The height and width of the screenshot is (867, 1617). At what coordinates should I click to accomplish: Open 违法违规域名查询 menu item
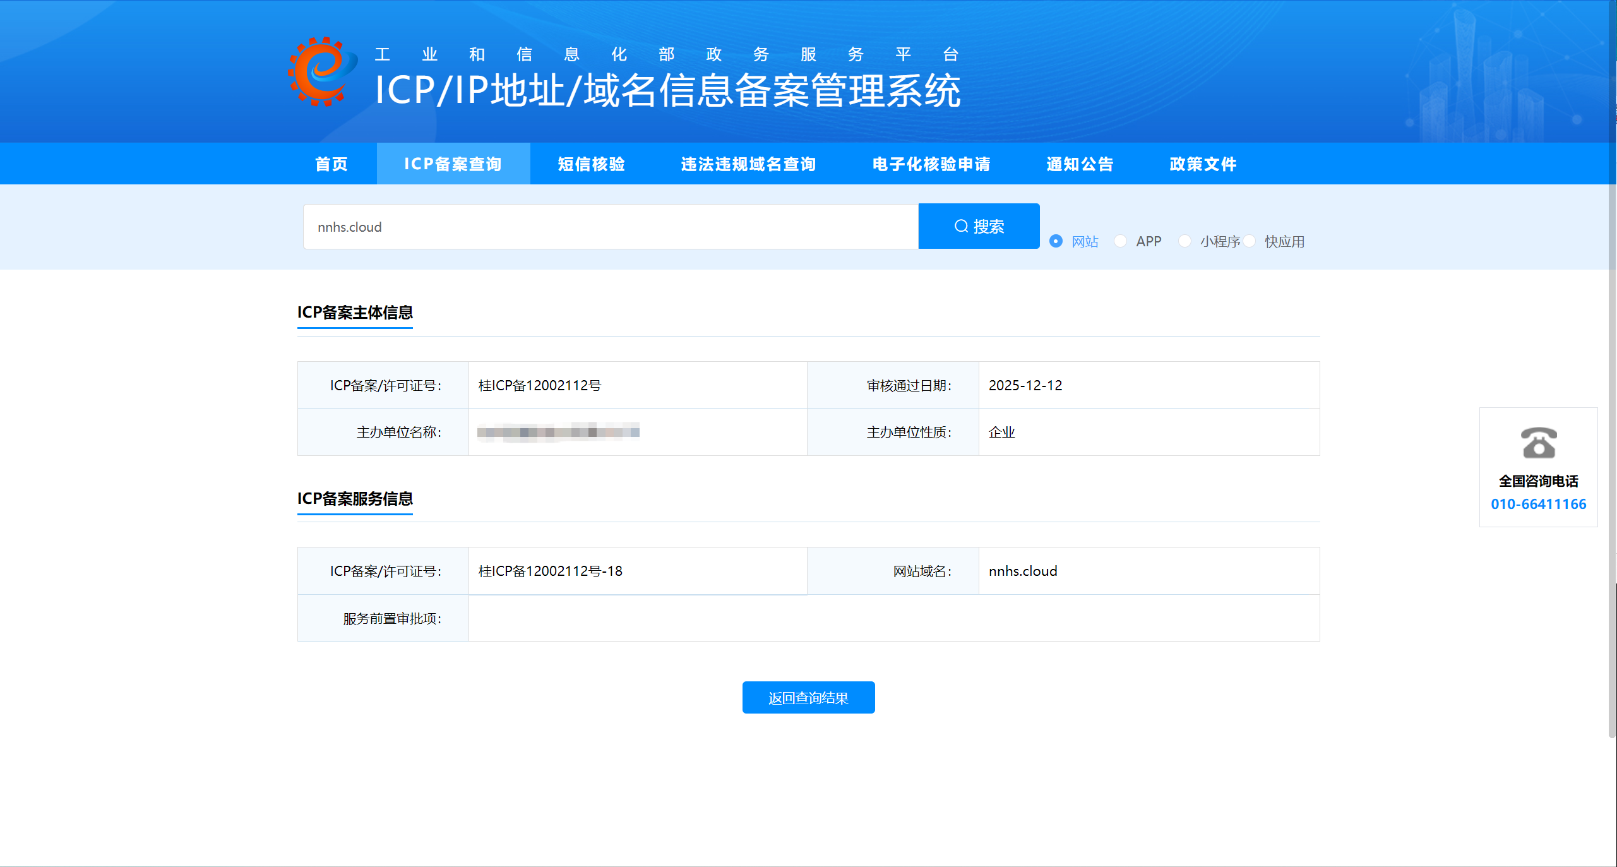coord(748,164)
